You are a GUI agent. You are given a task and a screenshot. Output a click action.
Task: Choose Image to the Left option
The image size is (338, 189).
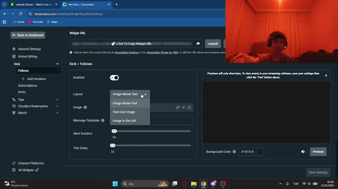click(130, 121)
